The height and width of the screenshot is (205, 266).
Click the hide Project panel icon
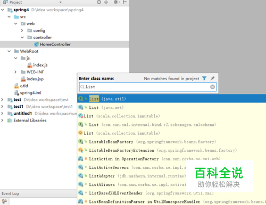coord(125,2)
